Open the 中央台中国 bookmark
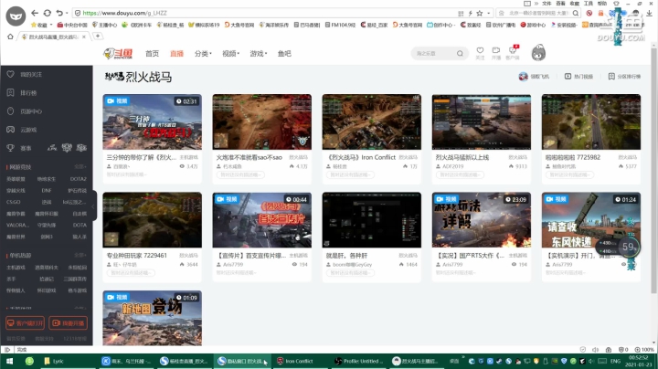 click(72, 25)
